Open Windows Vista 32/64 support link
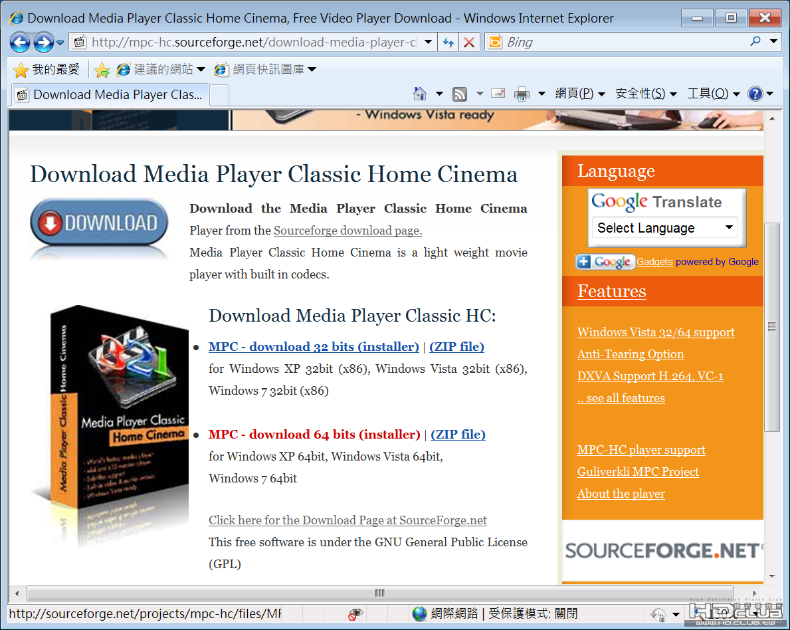Viewport: 790px width, 630px height. click(656, 332)
